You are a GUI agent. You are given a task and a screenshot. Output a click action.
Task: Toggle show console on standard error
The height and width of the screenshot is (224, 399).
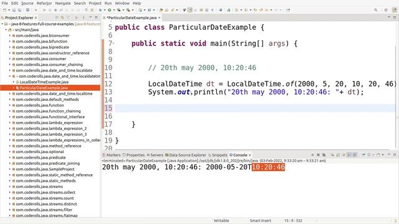355,155
